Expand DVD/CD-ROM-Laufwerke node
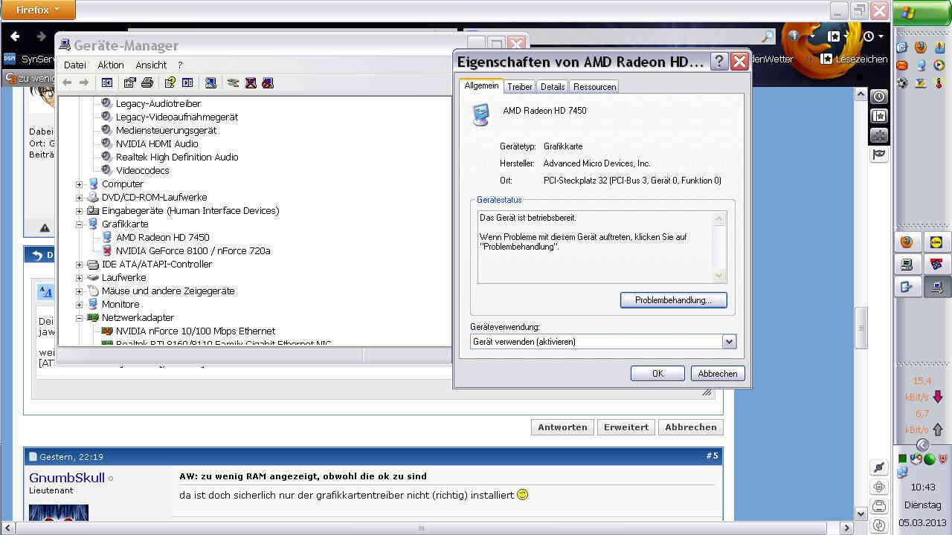The image size is (952, 535). tap(80, 198)
